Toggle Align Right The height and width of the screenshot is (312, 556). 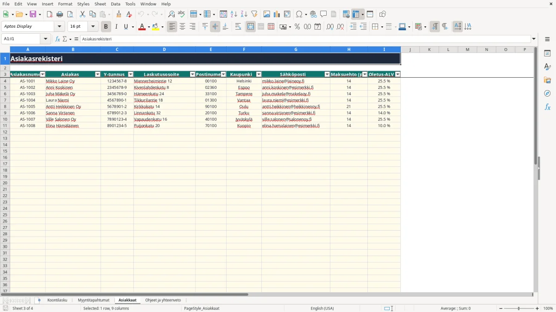click(x=192, y=27)
